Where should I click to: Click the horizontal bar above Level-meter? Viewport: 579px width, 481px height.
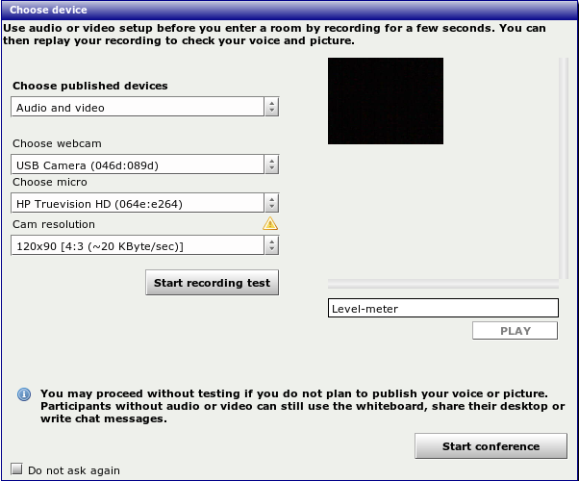point(442,285)
